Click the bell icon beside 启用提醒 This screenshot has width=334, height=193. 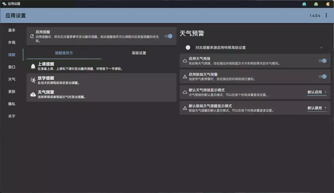tap(32, 36)
